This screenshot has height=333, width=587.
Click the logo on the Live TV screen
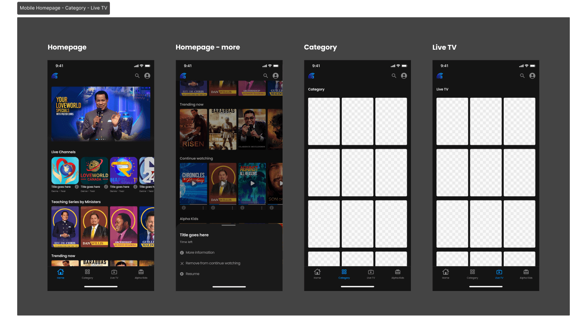coord(440,76)
